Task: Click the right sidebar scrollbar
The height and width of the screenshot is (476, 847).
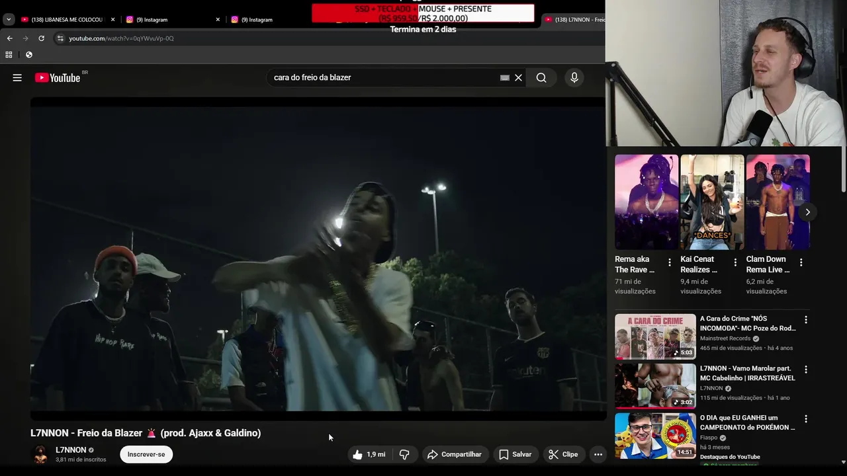Action: pyautogui.click(x=843, y=169)
